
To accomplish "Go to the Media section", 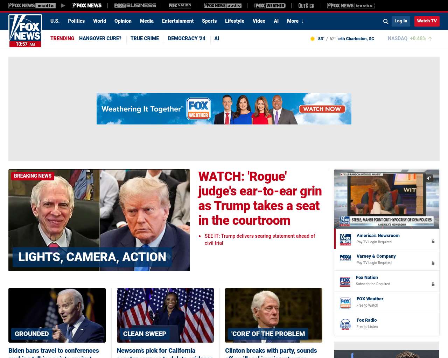I will click(147, 21).
